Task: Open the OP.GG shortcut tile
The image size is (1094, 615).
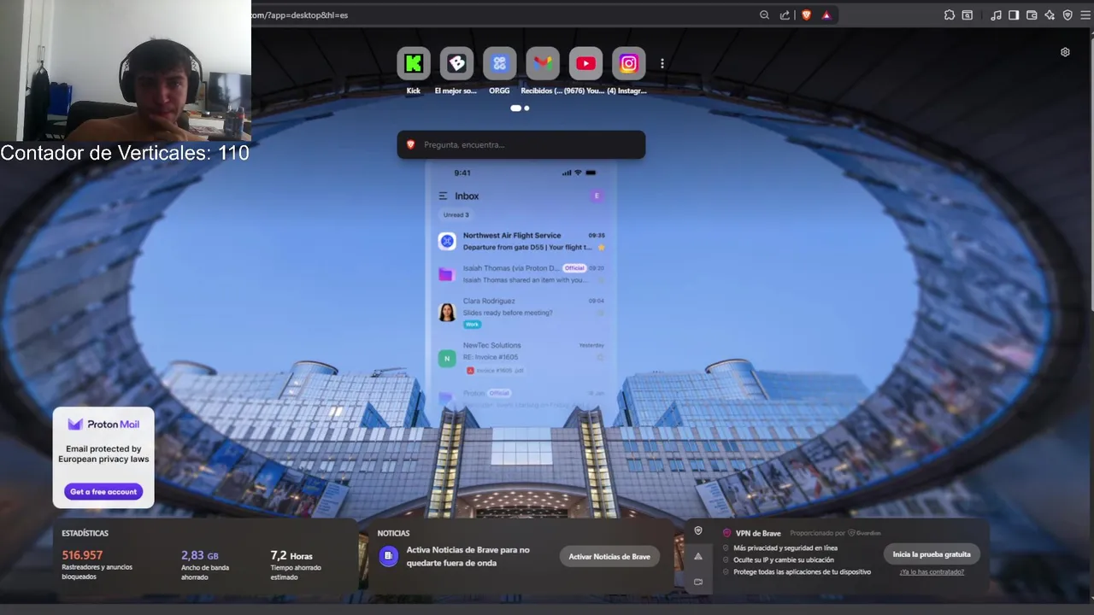Action: [499, 63]
